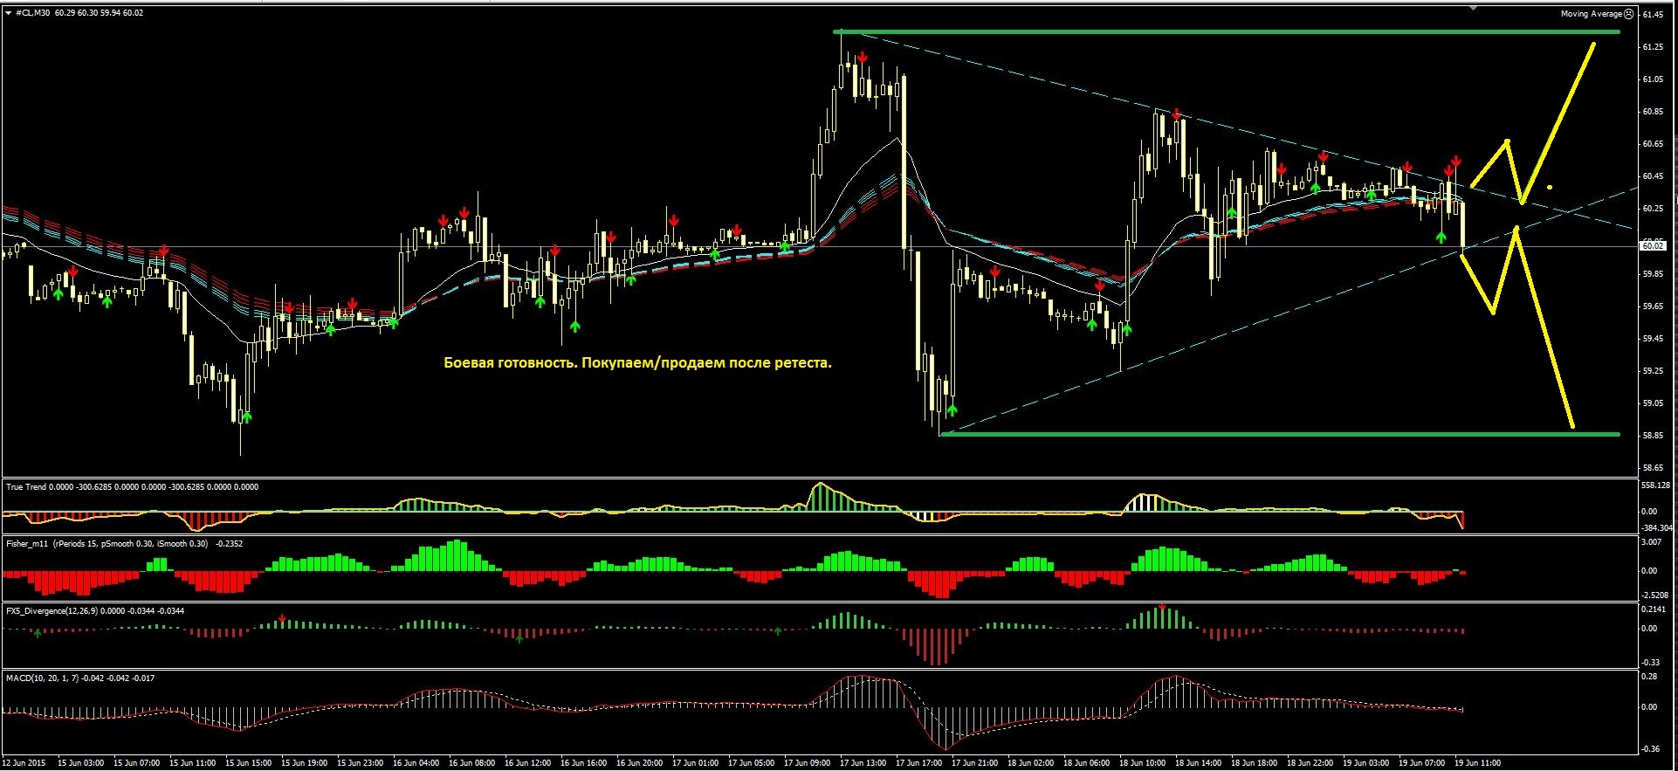1678x771 pixels.
Task: Select the lower green horizontal support line
Action: coord(1280,434)
